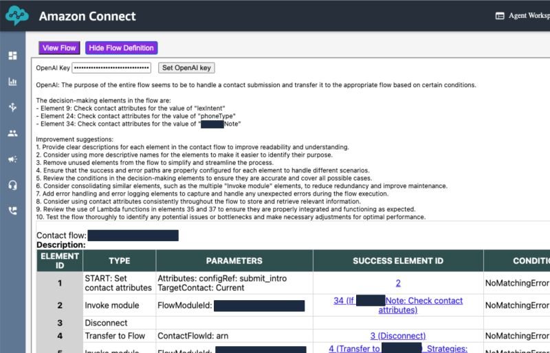Click NoMatchingError in element 1 row
Image resolution: width=550 pixels, height=353 pixels.
pyautogui.click(x=517, y=283)
